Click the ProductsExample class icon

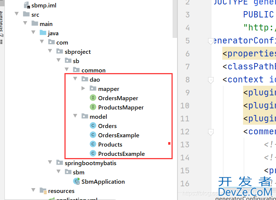click(93, 154)
